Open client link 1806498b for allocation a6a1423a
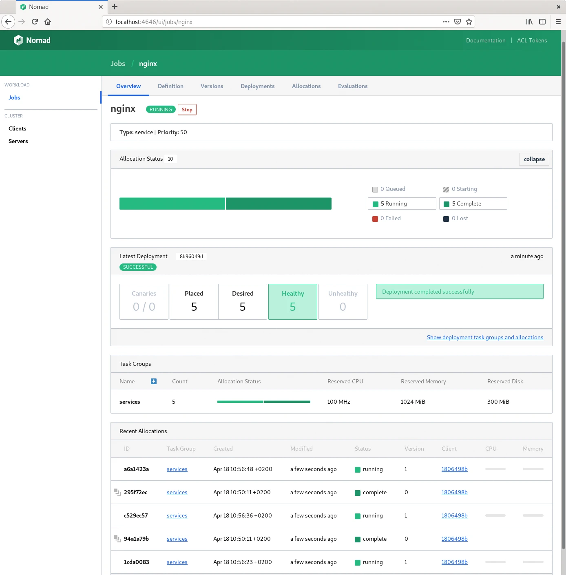This screenshot has height=575, width=566. coord(454,469)
